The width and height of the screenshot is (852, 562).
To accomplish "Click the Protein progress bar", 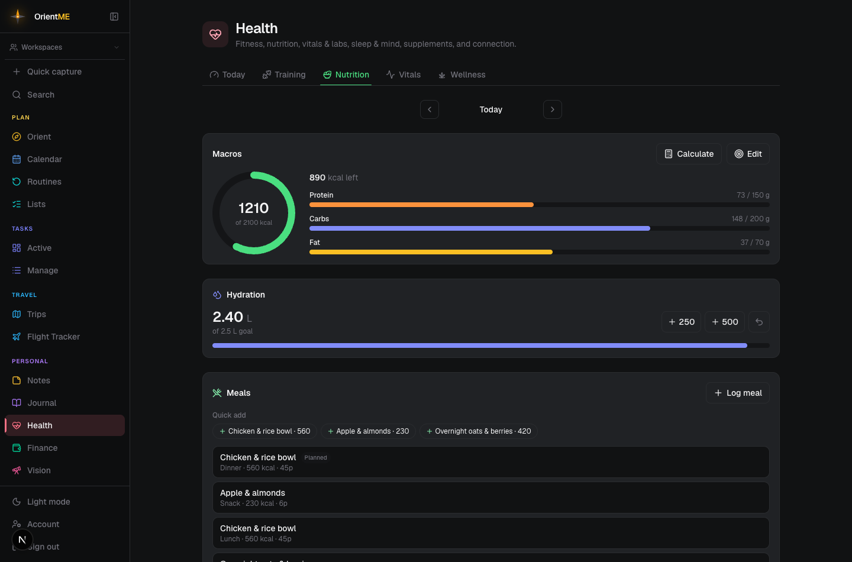I will click(540, 205).
